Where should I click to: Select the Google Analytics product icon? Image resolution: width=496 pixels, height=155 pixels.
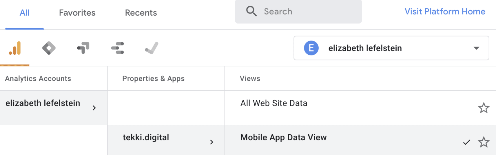[x=15, y=48]
